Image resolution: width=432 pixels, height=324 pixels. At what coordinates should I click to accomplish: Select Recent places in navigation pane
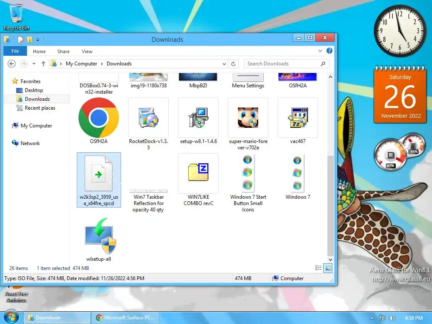(x=40, y=108)
